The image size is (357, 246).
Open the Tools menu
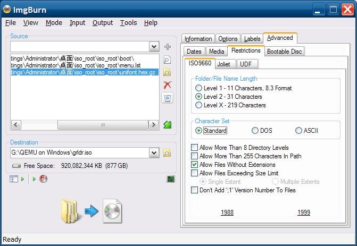128,23
